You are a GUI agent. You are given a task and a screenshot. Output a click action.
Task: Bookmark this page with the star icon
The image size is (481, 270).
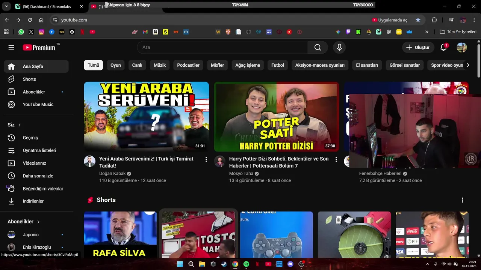point(418,20)
